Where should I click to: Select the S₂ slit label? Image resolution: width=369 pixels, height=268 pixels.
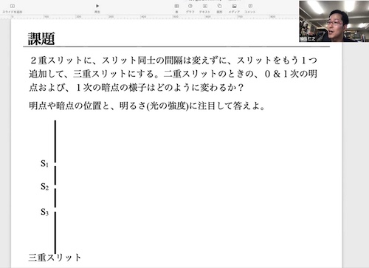coord(44,187)
